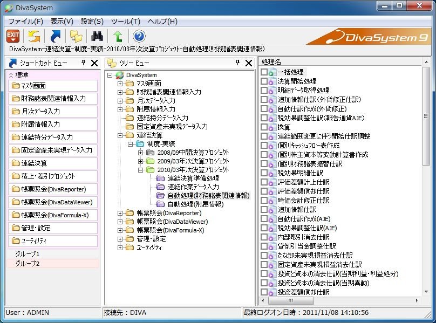This screenshot has width=436, height=323.
Task: Check the 一括処理 checkbox
Action: point(264,72)
